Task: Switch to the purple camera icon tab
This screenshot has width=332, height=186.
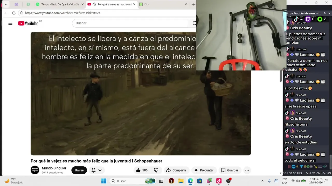Action: (17, 4)
